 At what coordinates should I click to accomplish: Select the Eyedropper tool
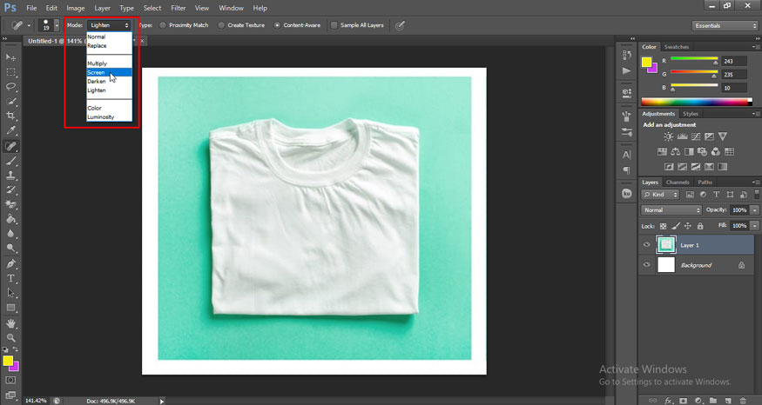[x=10, y=130]
